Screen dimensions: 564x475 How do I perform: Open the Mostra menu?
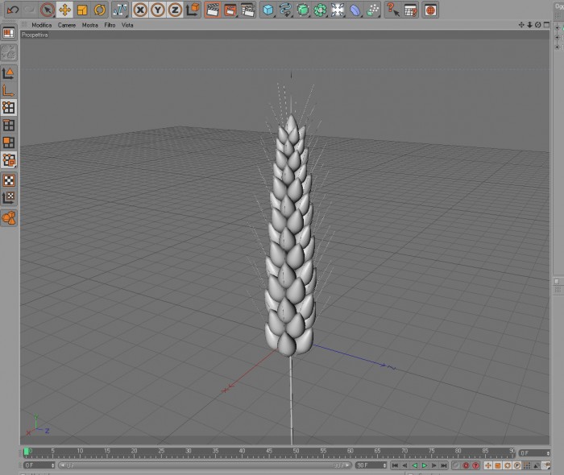tap(90, 25)
